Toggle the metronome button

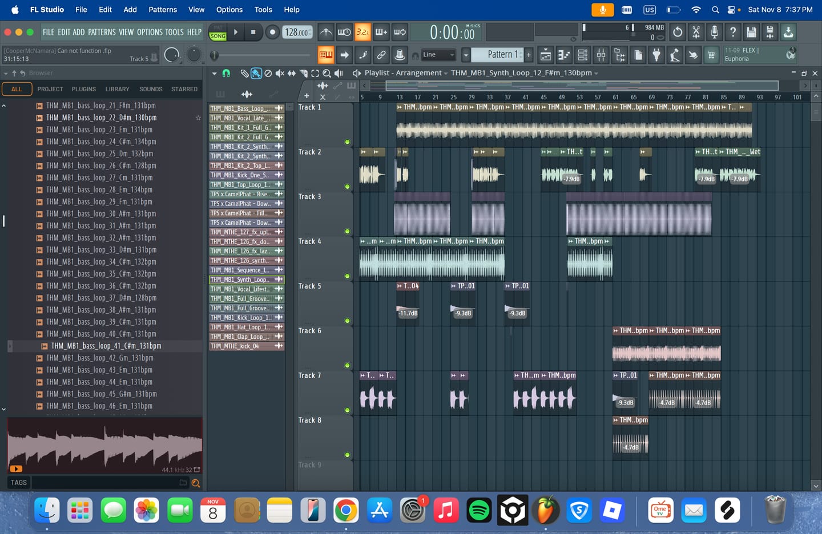click(x=326, y=32)
